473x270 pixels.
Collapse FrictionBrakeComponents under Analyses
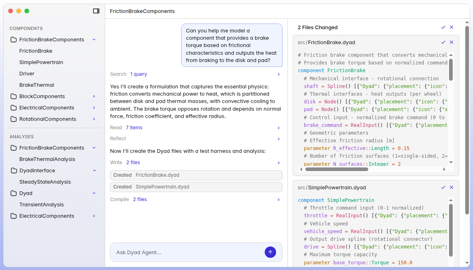click(94, 148)
